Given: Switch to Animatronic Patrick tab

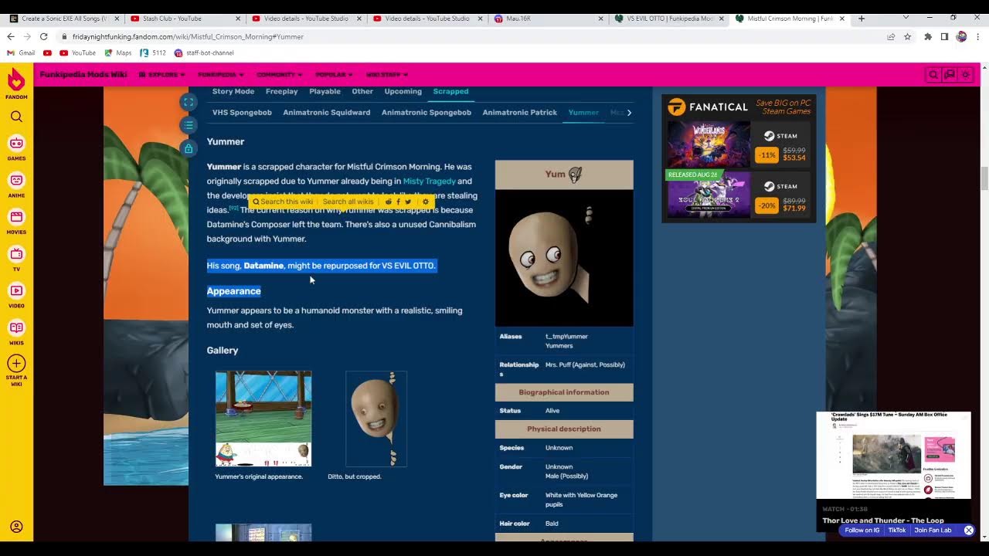Looking at the screenshot, I should point(520,113).
